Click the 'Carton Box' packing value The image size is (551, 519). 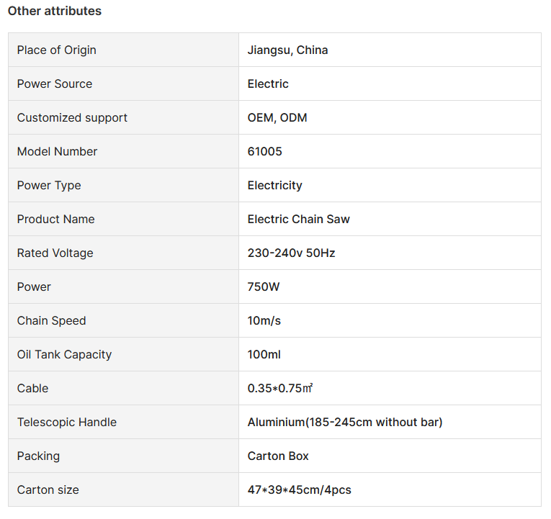(278, 456)
